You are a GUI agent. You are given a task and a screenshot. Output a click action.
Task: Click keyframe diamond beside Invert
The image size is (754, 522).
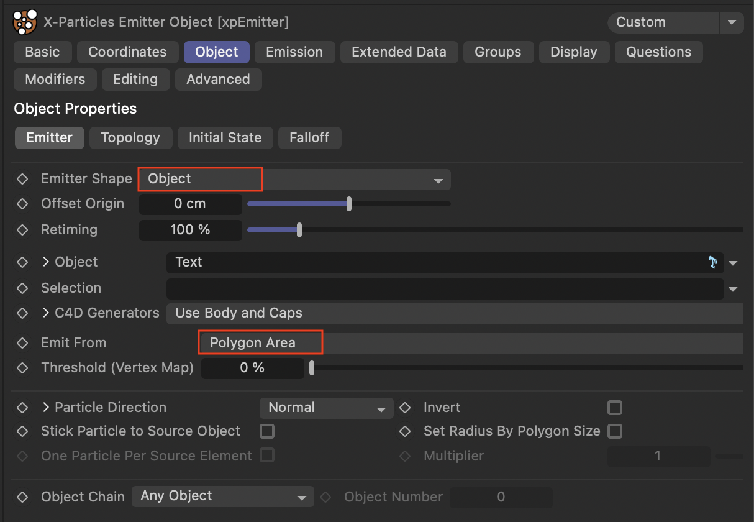[x=405, y=408]
